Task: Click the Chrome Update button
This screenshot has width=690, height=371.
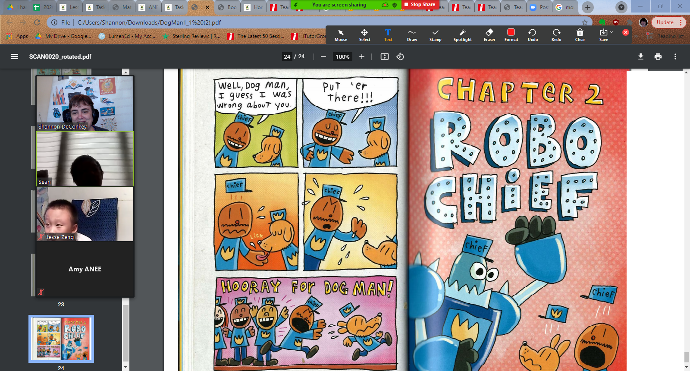Action: pos(668,22)
